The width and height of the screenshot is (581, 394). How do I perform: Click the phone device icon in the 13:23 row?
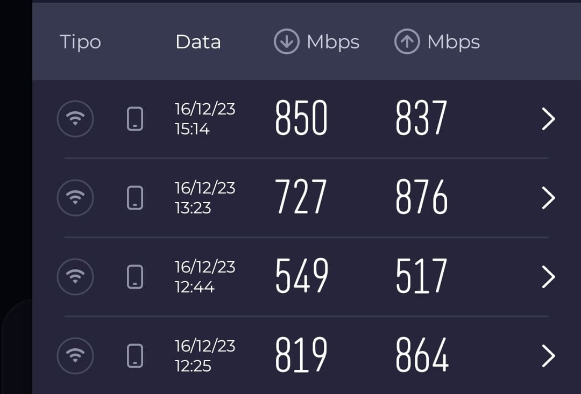pyautogui.click(x=135, y=198)
